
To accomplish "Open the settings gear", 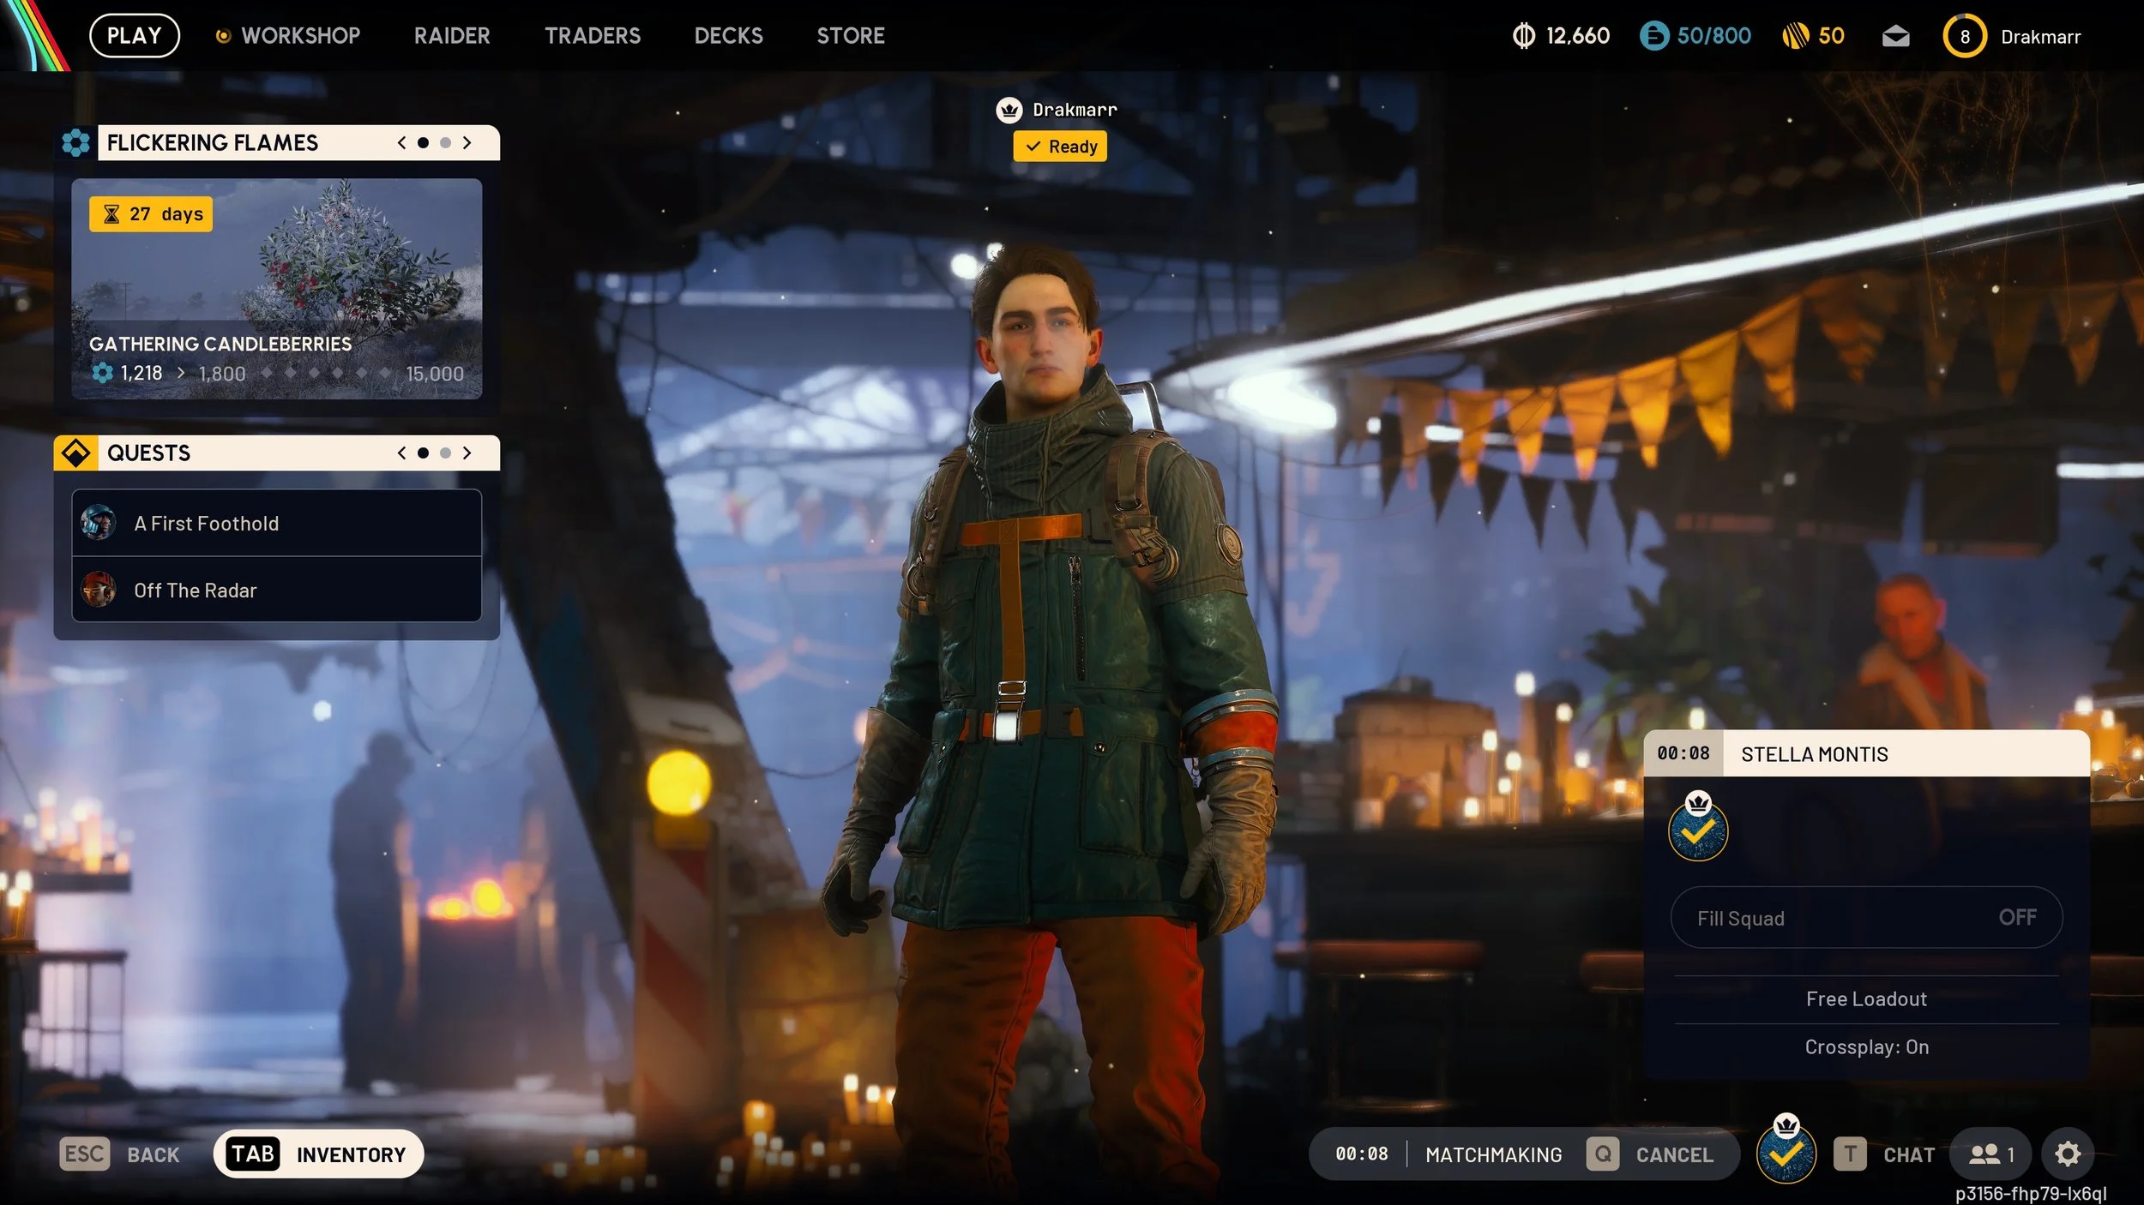I will 2068,1154.
